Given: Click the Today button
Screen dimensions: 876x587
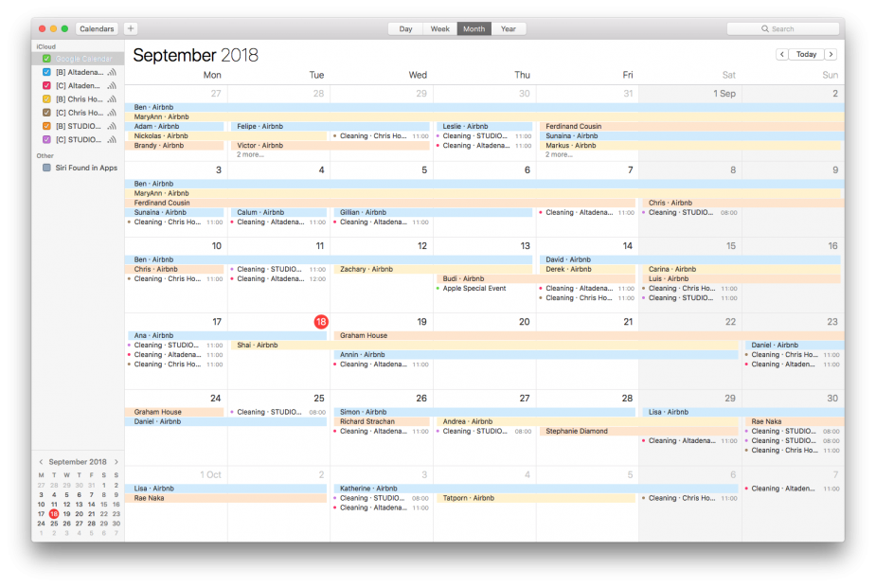Looking at the screenshot, I should tap(806, 54).
